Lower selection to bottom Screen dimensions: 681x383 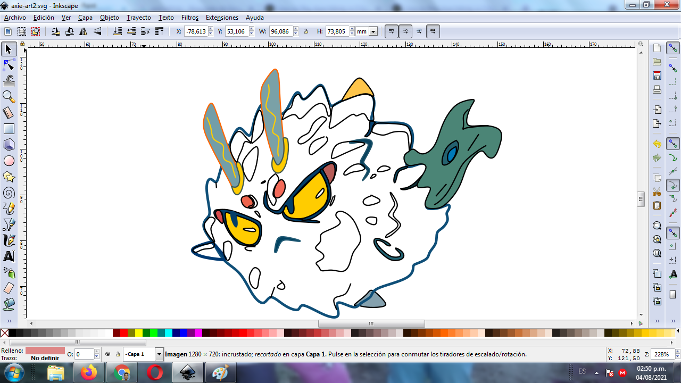[x=118, y=31]
